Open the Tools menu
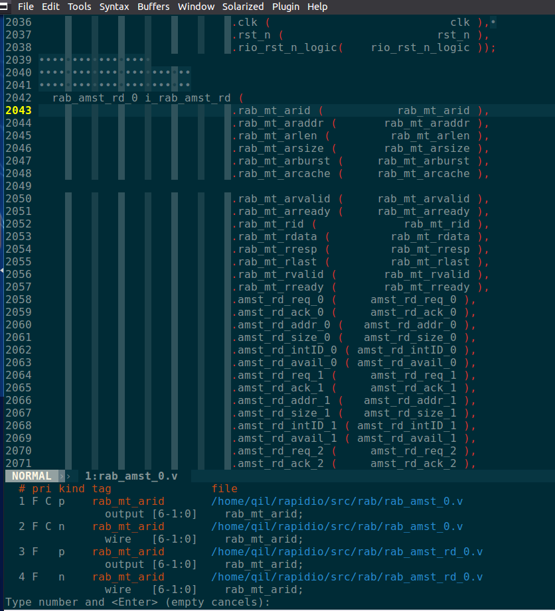The height and width of the screenshot is (611, 555). click(80, 7)
